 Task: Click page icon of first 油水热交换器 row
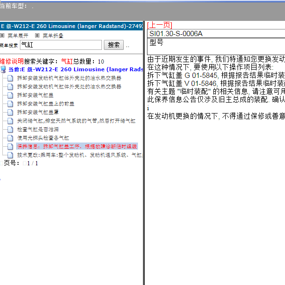tap(10, 78)
